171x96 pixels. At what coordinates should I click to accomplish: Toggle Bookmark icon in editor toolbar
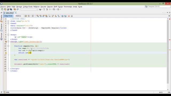(x=59, y=16)
